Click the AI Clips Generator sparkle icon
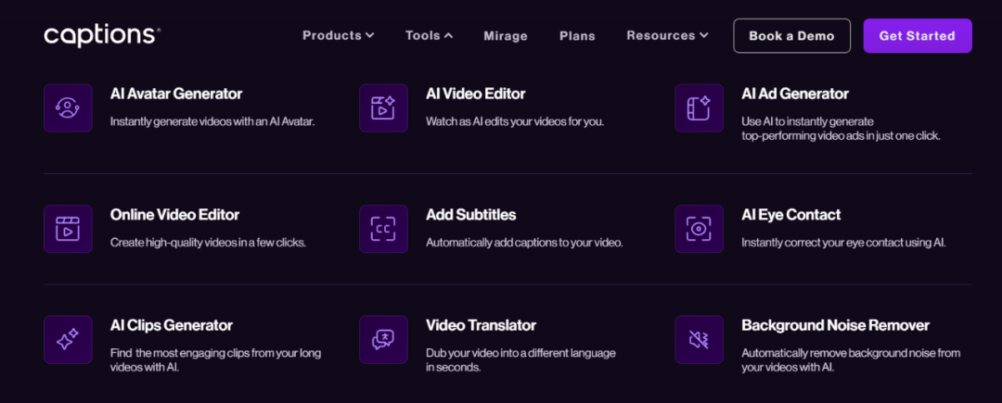This screenshot has height=403, width=1002. (x=68, y=340)
